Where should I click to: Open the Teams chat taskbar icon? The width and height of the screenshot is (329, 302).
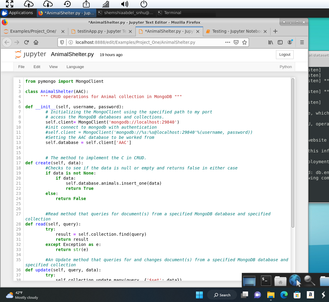coord(257,295)
